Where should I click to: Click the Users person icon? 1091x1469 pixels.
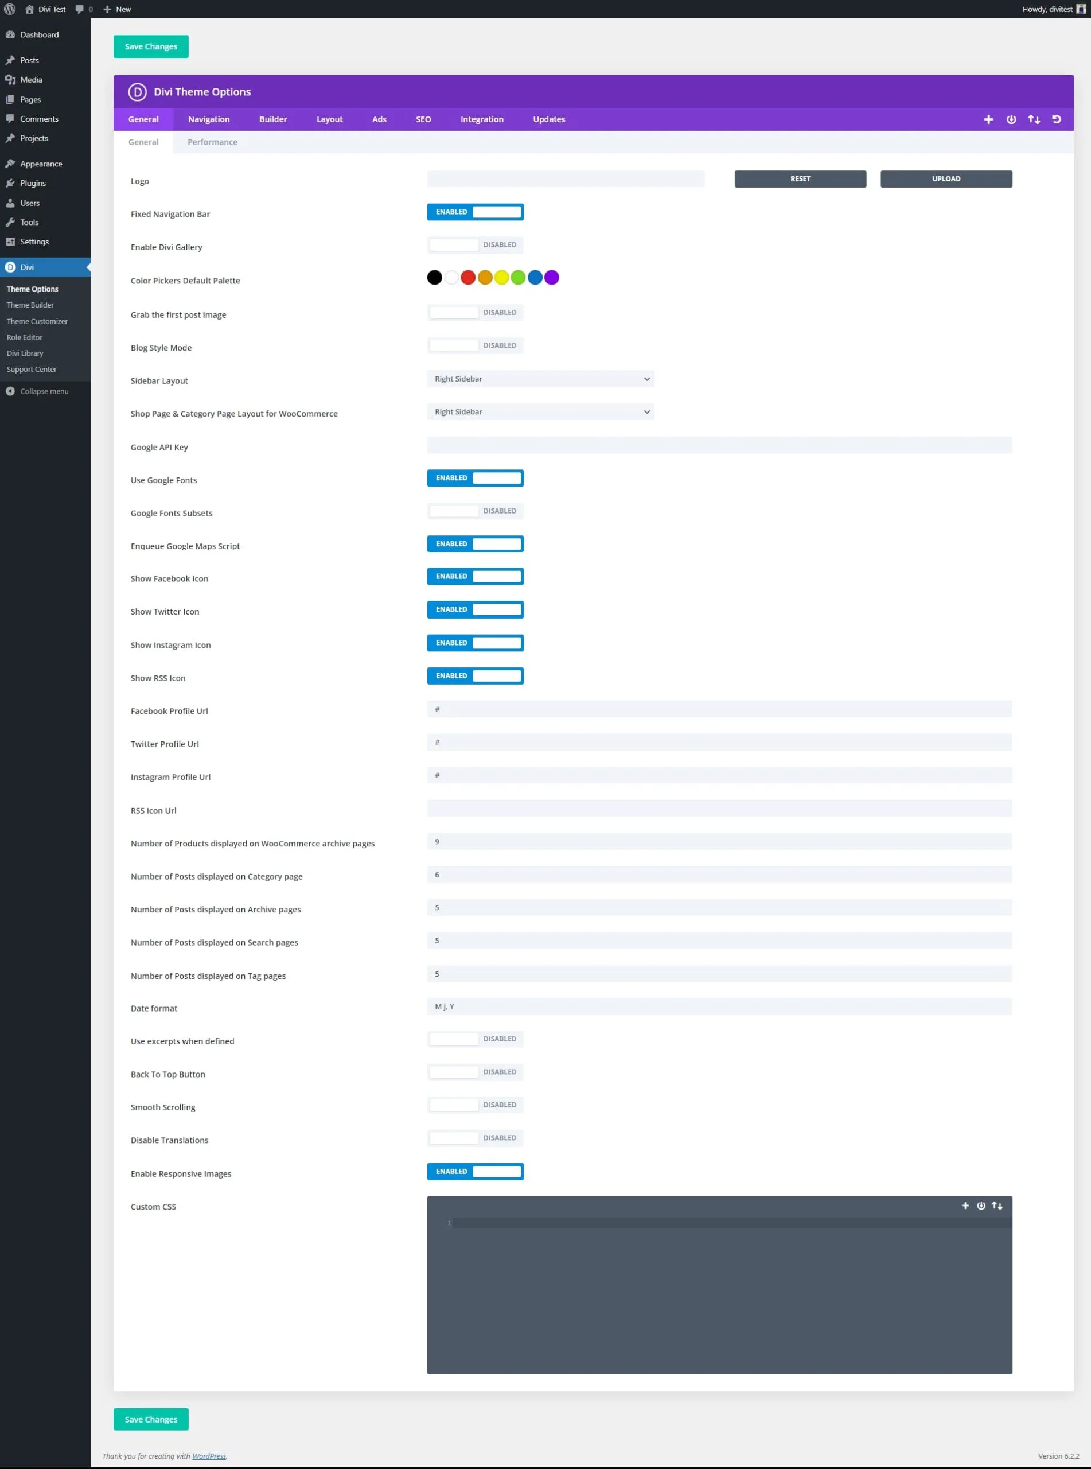(x=10, y=203)
